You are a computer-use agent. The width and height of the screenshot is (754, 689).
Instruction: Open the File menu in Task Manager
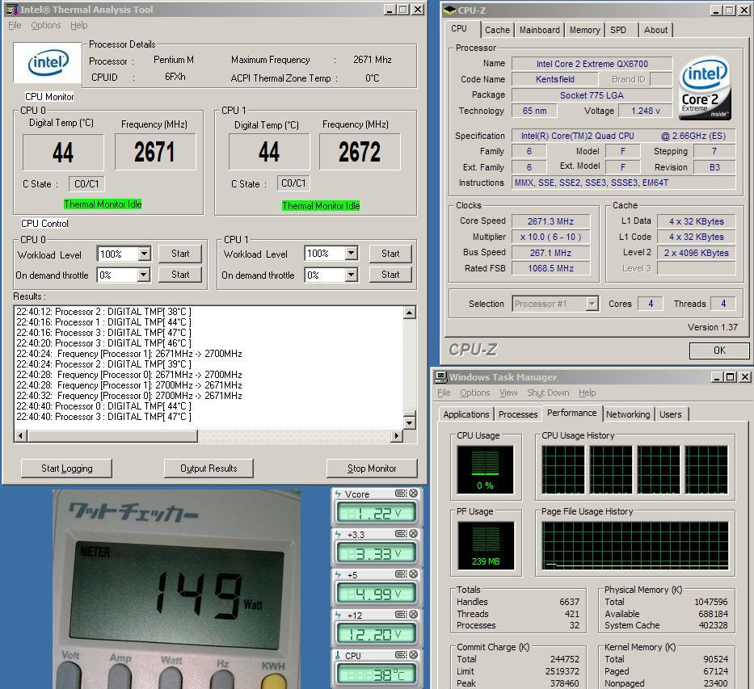pos(444,393)
